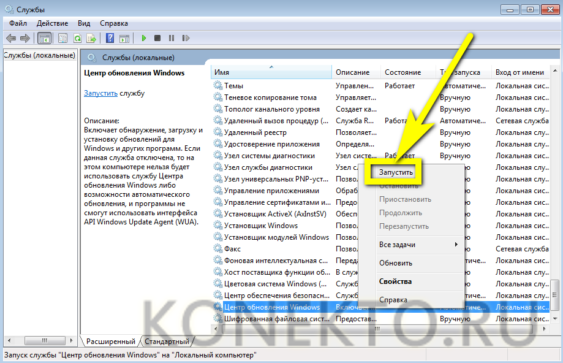Image resolution: width=563 pixels, height=363 pixels.
Task: Switch to the Стандартный tab
Action: click(167, 342)
